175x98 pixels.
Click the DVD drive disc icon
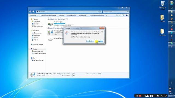click(50, 33)
